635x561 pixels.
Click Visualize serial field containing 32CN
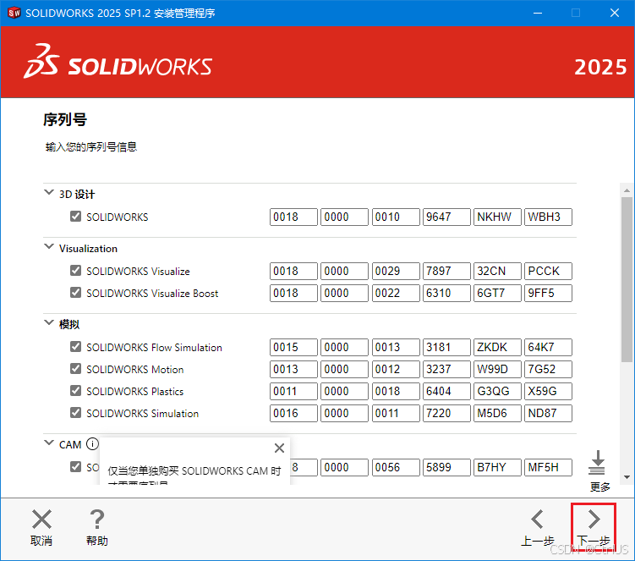[497, 271]
